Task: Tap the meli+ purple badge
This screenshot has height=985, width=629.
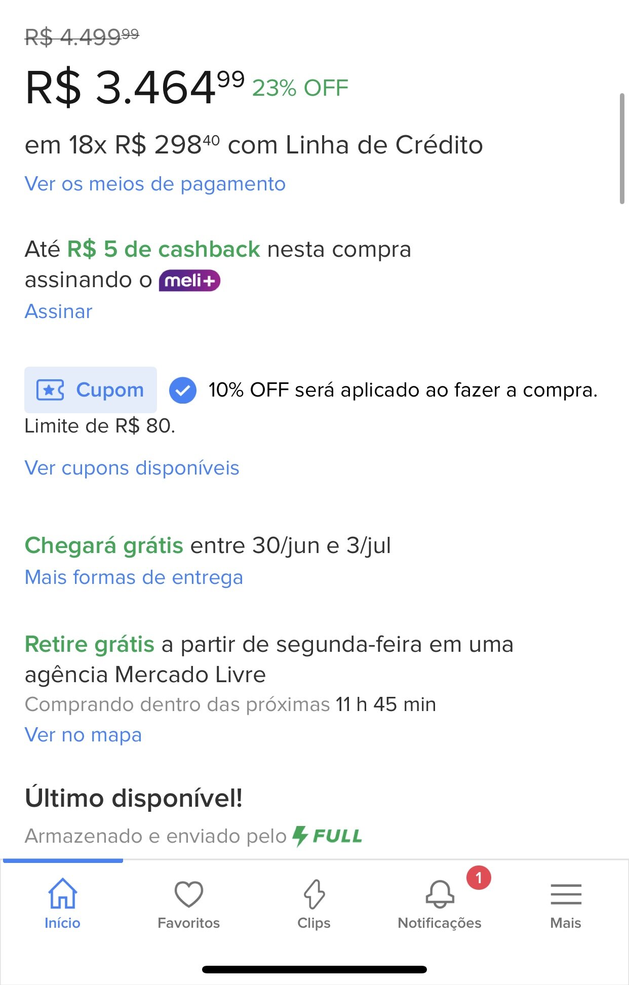Action: tap(189, 281)
